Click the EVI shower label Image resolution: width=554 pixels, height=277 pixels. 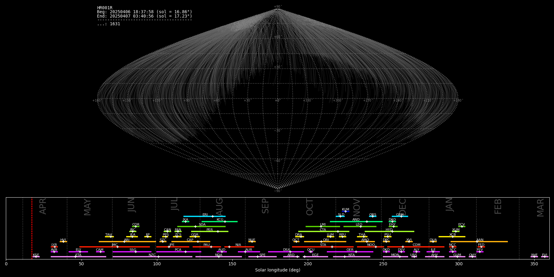[544, 255]
